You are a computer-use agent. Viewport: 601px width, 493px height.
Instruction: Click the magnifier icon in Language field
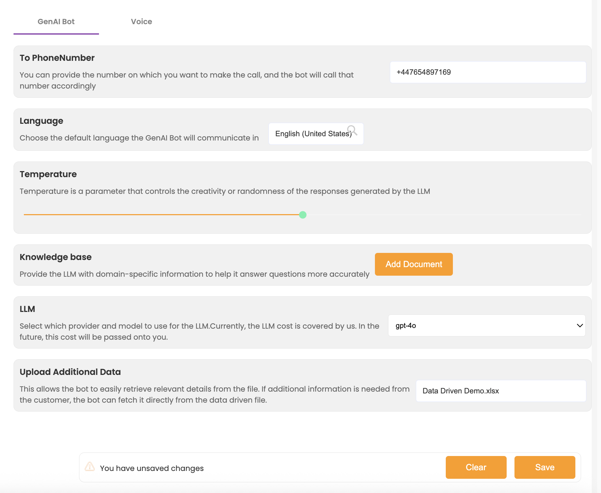(352, 131)
